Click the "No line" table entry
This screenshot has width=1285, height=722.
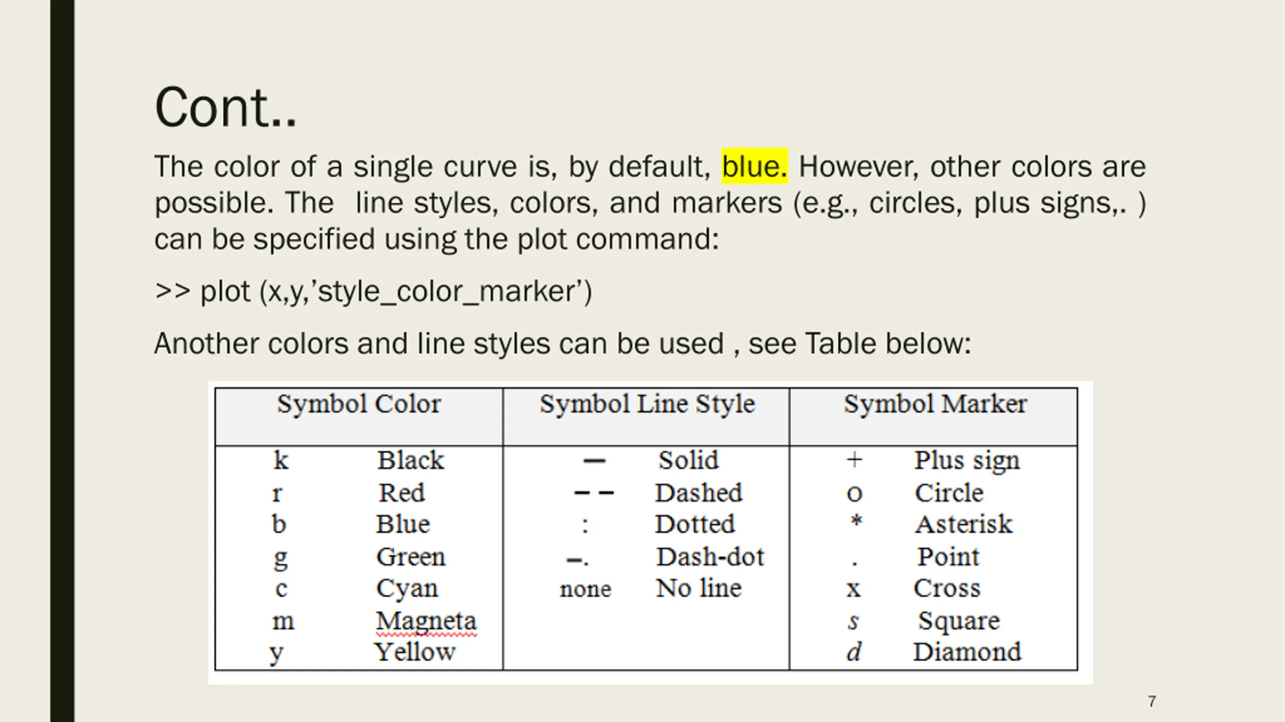[699, 588]
